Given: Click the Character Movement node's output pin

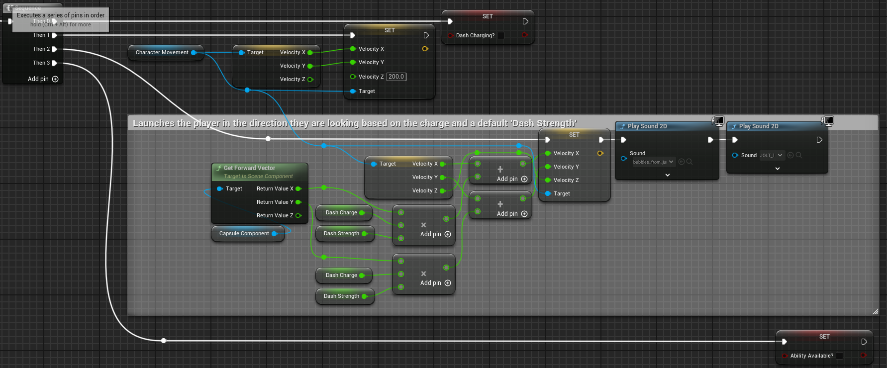Looking at the screenshot, I should click(194, 53).
